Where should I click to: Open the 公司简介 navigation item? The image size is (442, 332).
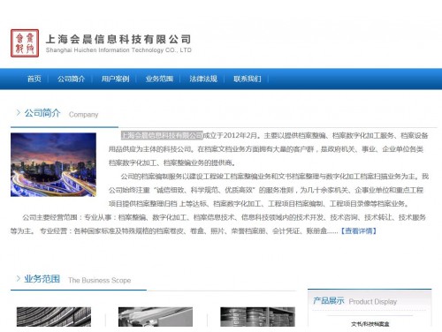(71, 79)
